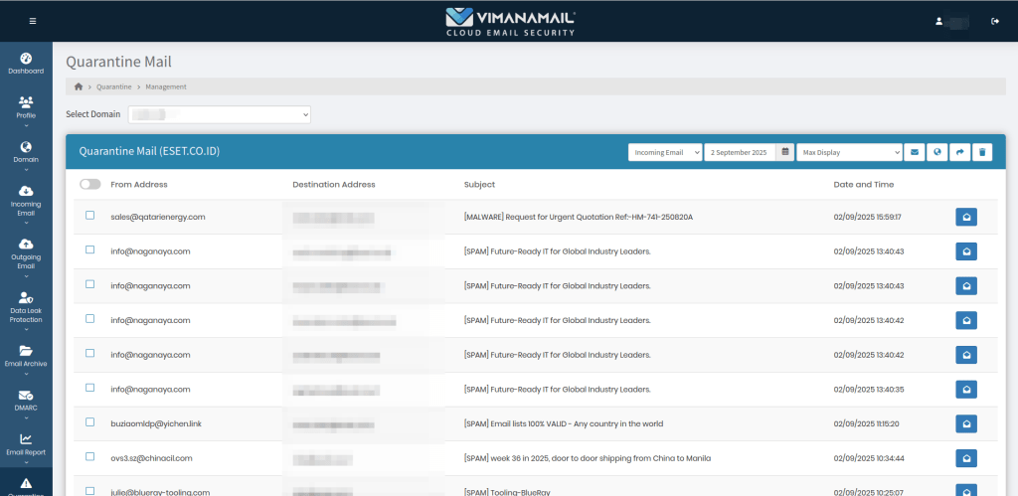Image resolution: width=1018 pixels, height=496 pixels.
Task: Check the buziaomldp@yichen.link row checkbox
Action: tap(90, 422)
